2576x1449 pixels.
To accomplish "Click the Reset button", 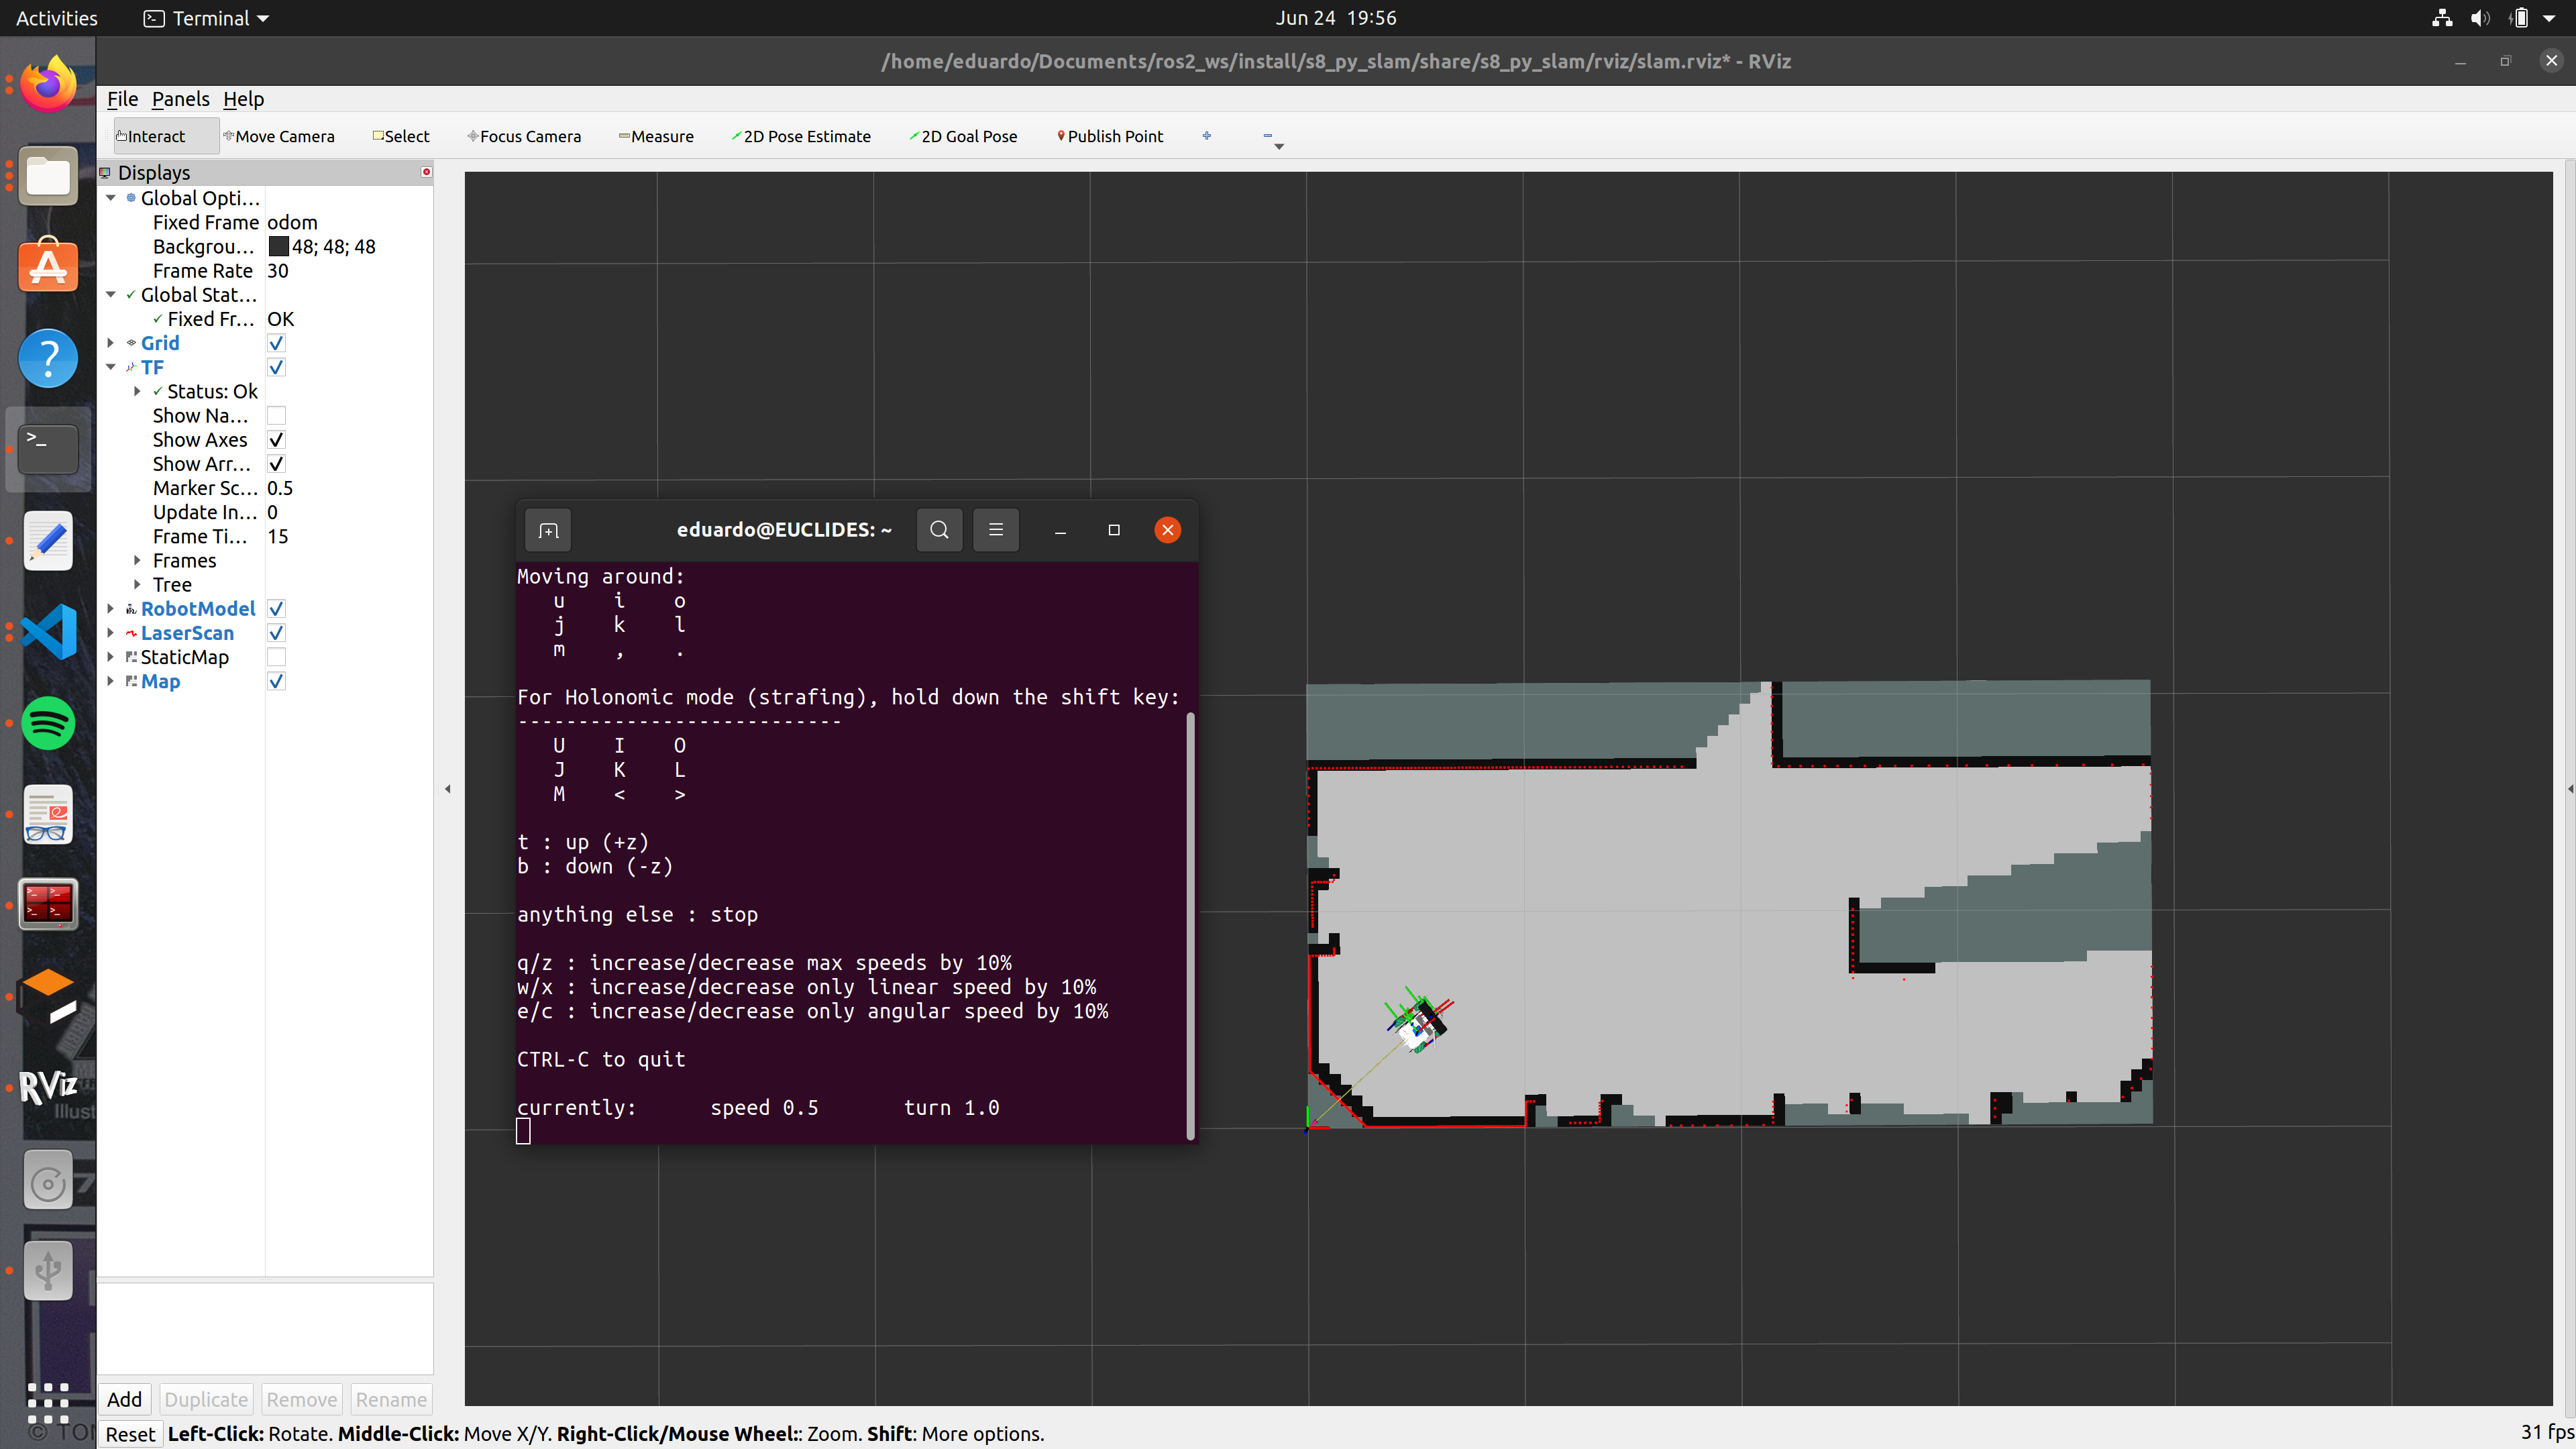I will (130, 1434).
